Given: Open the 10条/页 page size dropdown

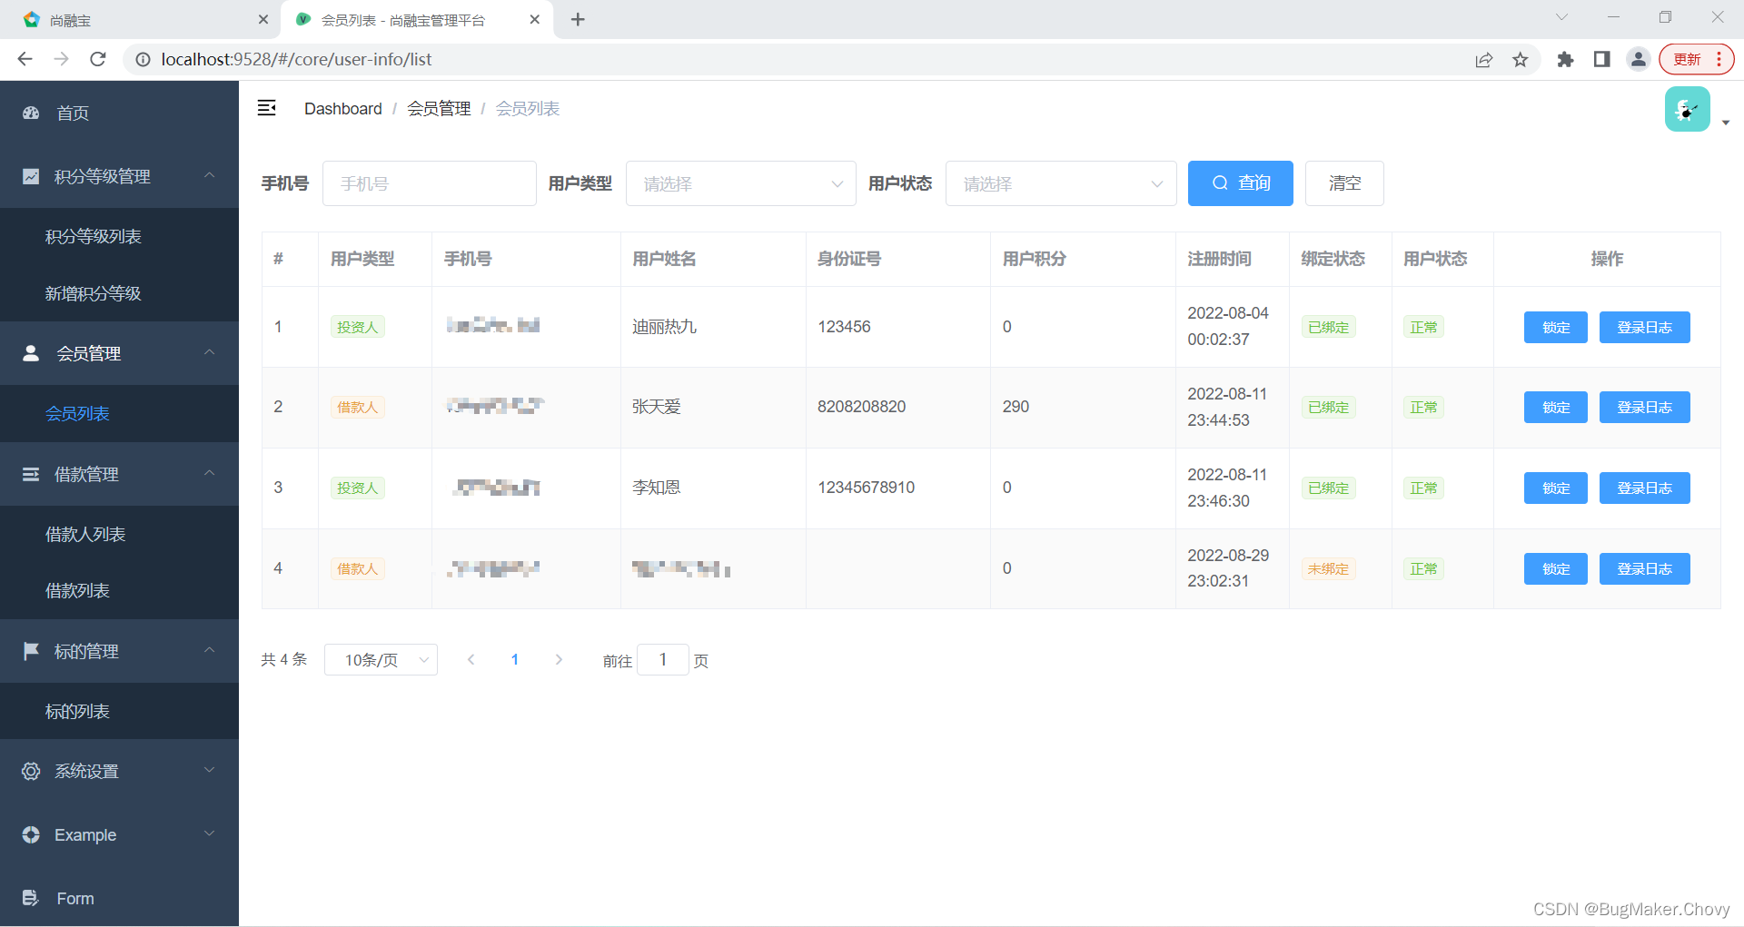Looking at the screenshot, I should tap(381, 659).
